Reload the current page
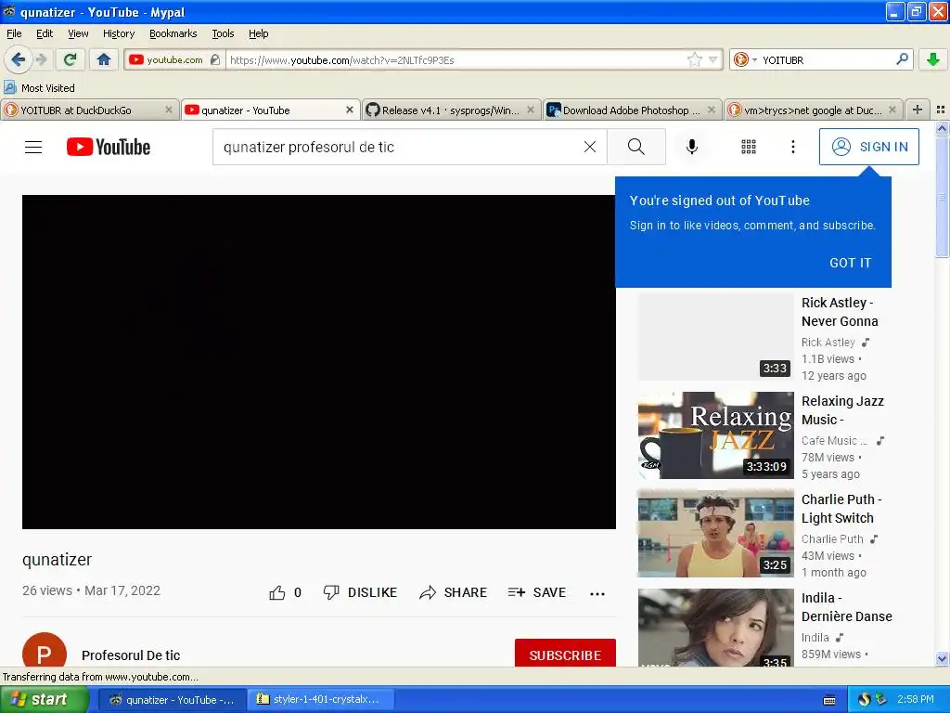950x713 pixels. (71, 59)
